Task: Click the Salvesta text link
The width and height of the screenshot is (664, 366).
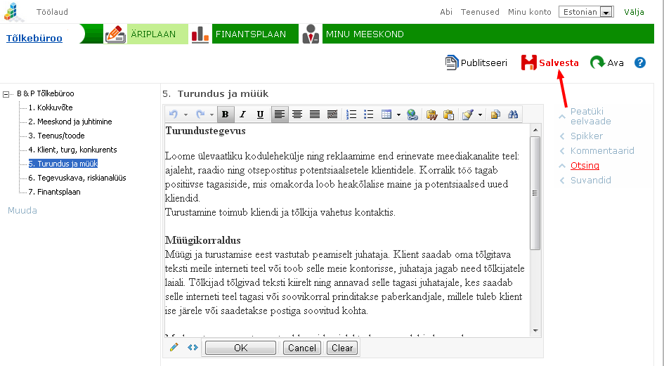Action: 559,63
